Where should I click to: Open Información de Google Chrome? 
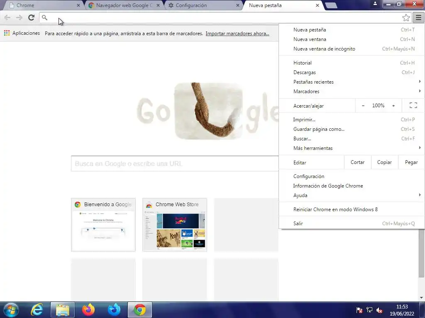[352, 186]
